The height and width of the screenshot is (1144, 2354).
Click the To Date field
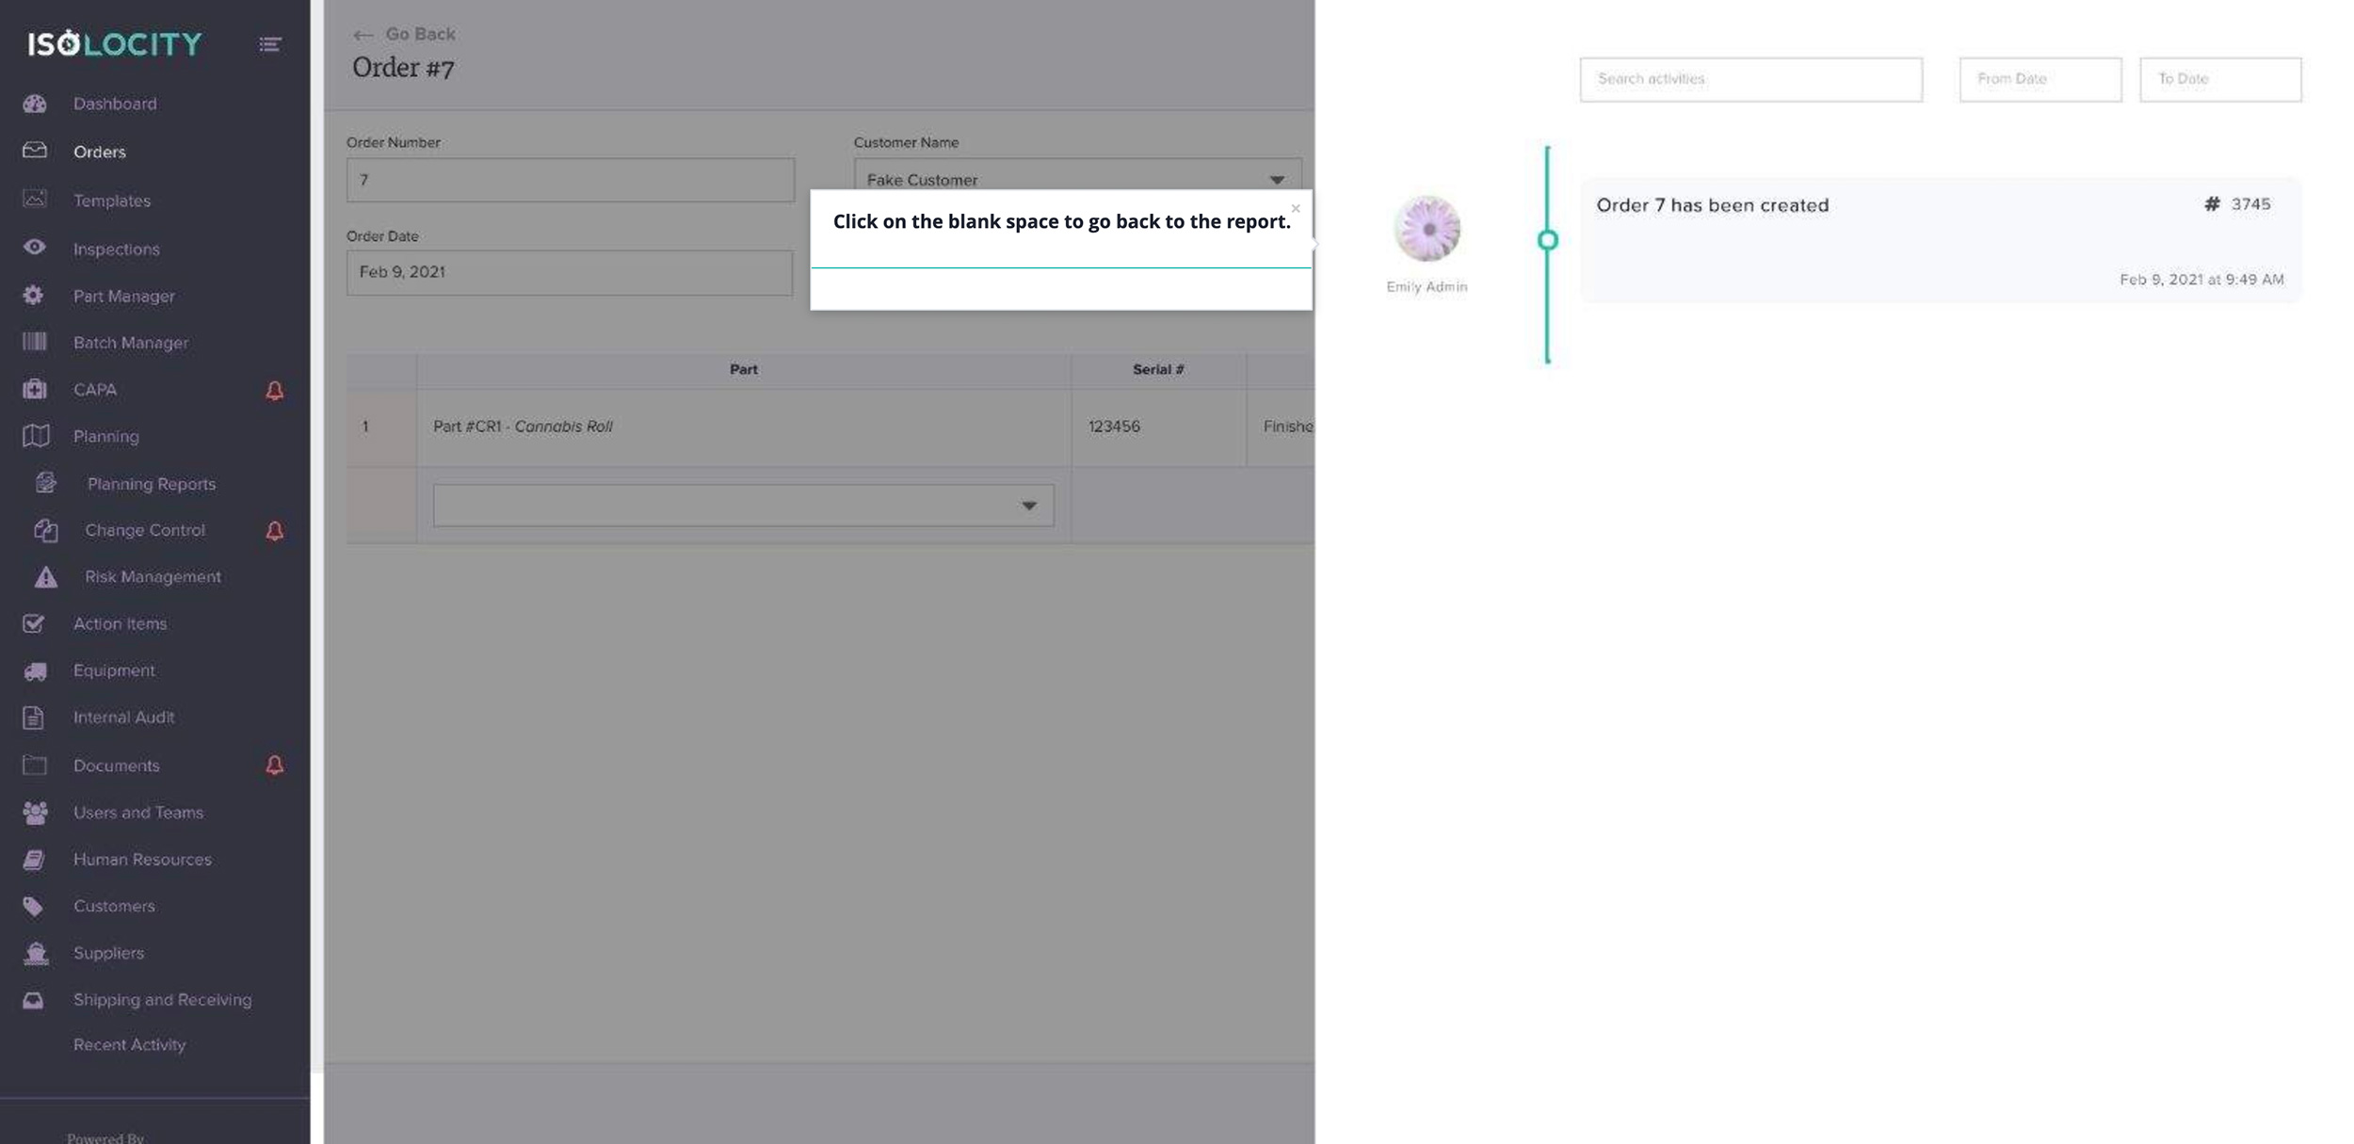2220,79
